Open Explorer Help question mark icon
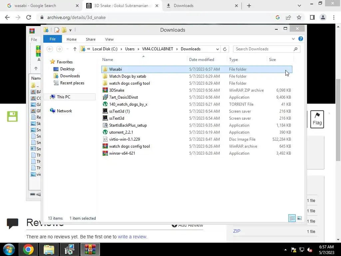Screen dimensions: 341x256 coord(301,39)
